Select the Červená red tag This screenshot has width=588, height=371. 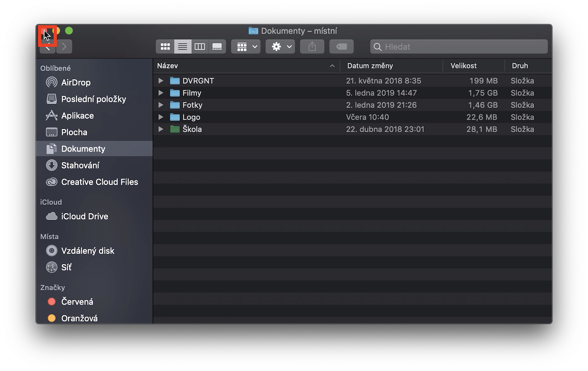[77, 302]
